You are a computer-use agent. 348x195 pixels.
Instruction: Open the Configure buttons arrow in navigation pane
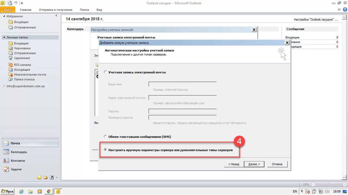coord(57,177)
